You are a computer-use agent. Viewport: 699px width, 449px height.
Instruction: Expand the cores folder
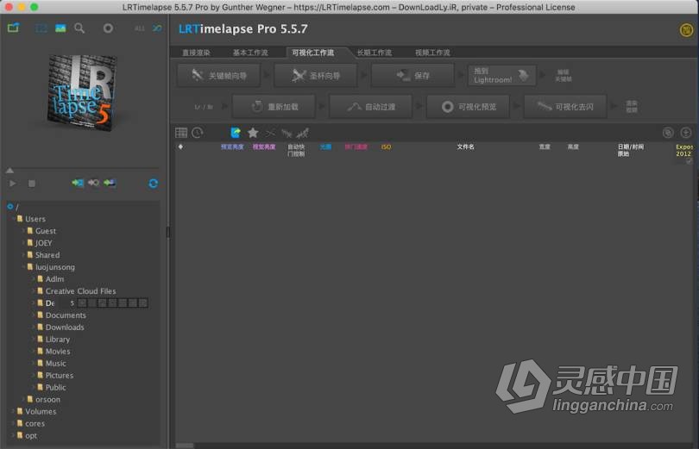click(13, 423)
